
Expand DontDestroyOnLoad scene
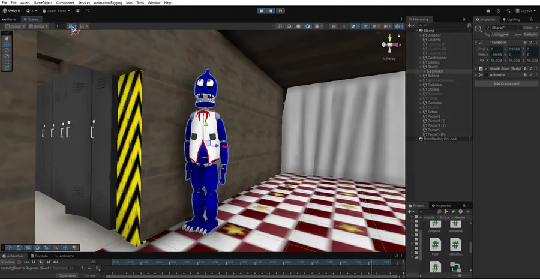(x=417, y=139)
